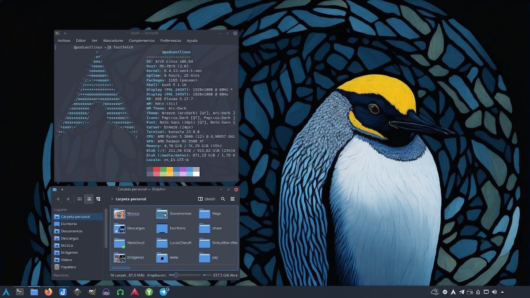This screenshot has height=298, width=530.
Task: Open Papelera trash in sidebar
Action: (78, 267)
